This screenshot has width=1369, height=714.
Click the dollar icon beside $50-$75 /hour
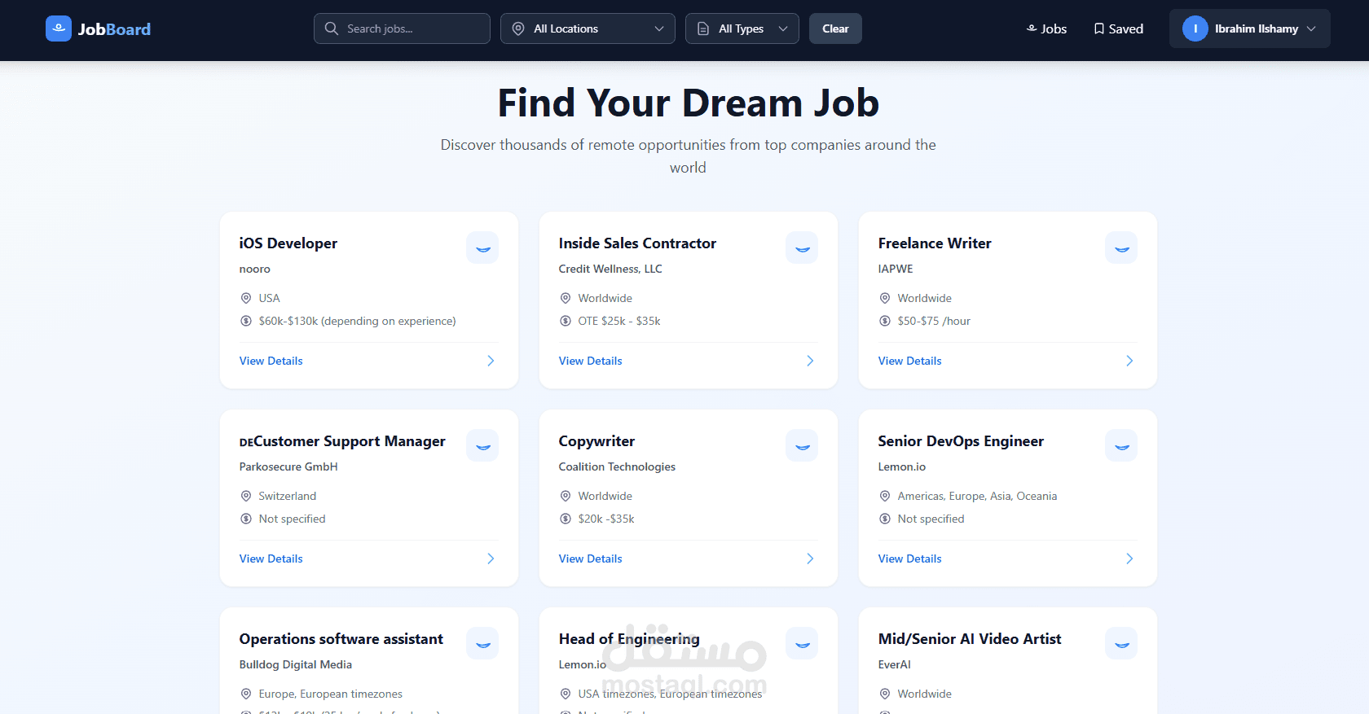tap(884, 321)
